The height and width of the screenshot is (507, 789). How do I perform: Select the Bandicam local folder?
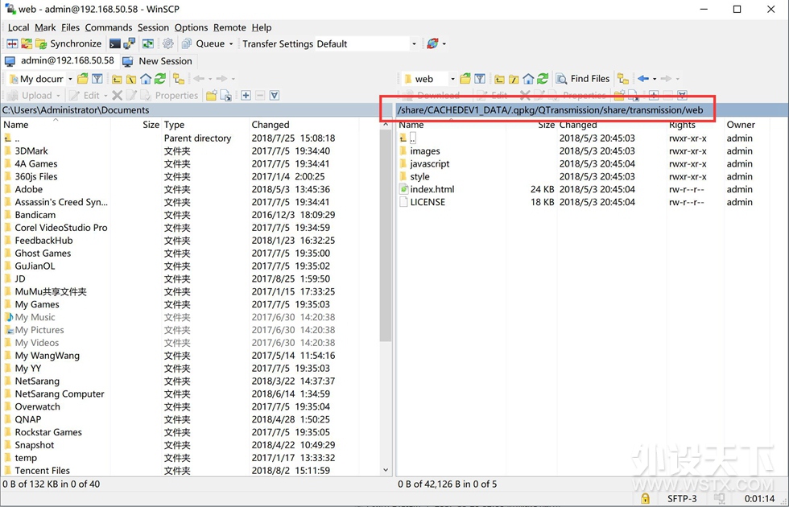(35, 215)
